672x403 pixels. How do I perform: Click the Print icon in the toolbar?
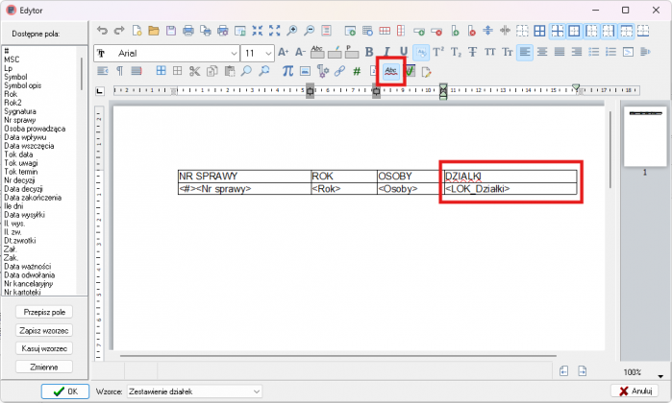coord(187,32)
